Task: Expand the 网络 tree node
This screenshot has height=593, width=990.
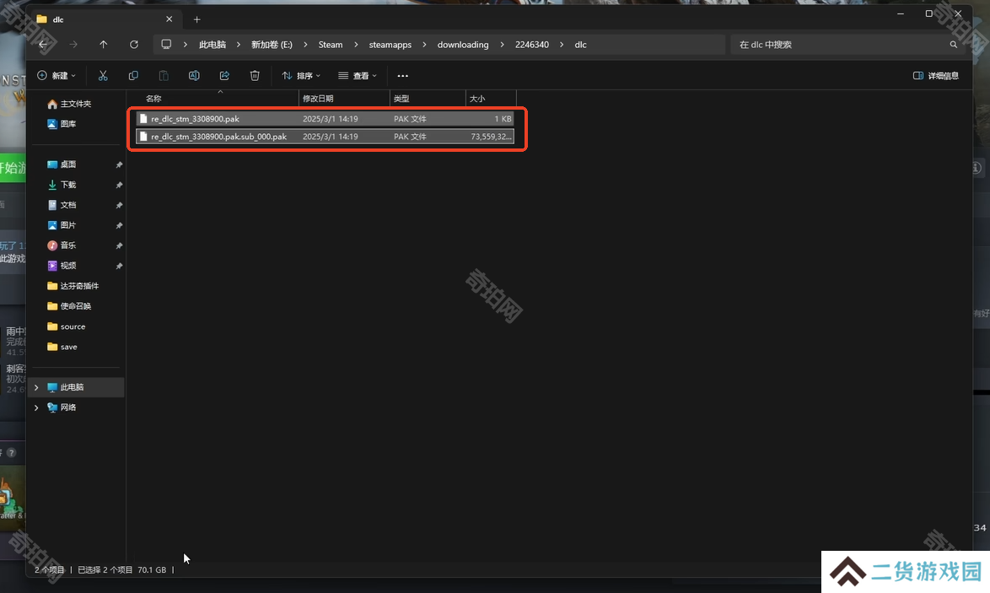Action: coord(36,407)
